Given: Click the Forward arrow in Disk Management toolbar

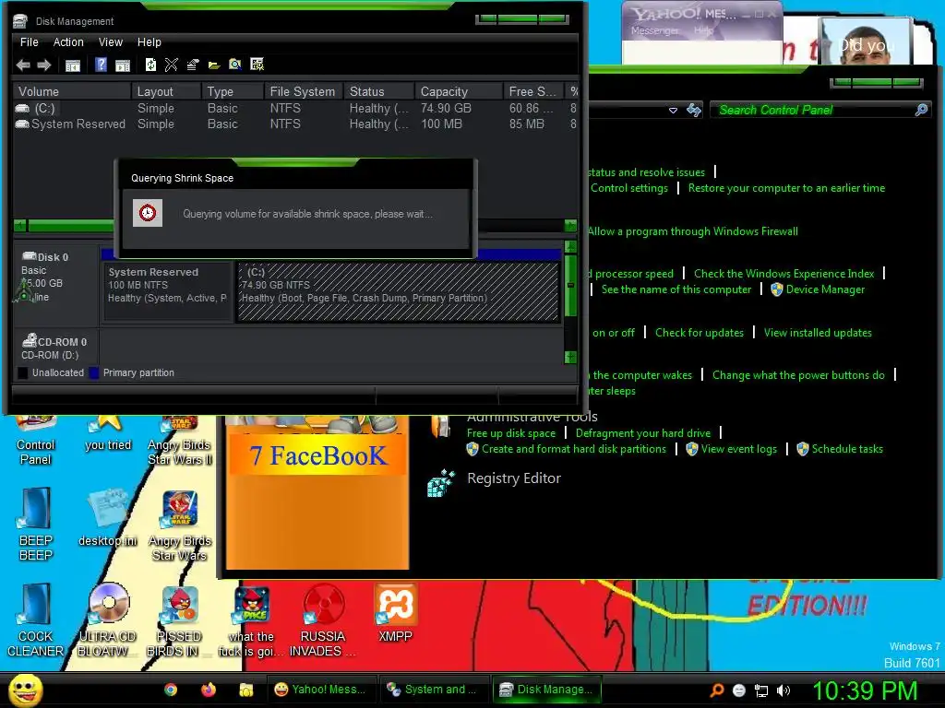Looking at the screenshot, I should pyautogui.click(x=44, y=65).
